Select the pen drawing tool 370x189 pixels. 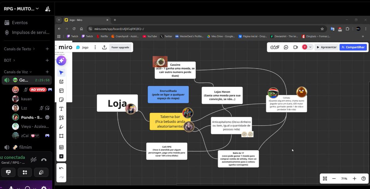61,127
